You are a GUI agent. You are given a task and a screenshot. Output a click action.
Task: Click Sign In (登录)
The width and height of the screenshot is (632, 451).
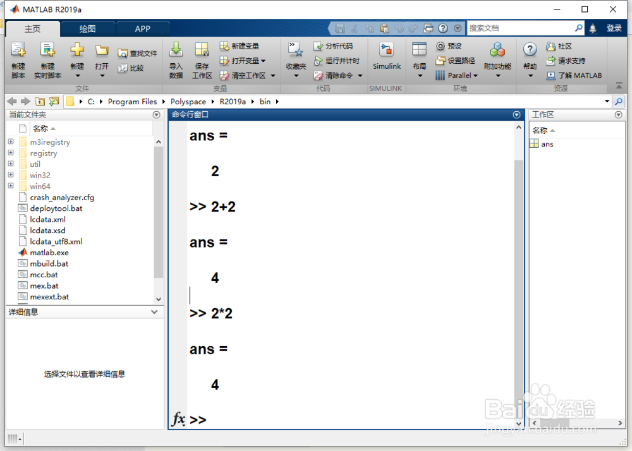614,28
